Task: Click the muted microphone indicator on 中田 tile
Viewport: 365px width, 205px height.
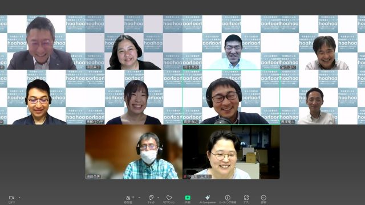Action: (x=185, y=177)
